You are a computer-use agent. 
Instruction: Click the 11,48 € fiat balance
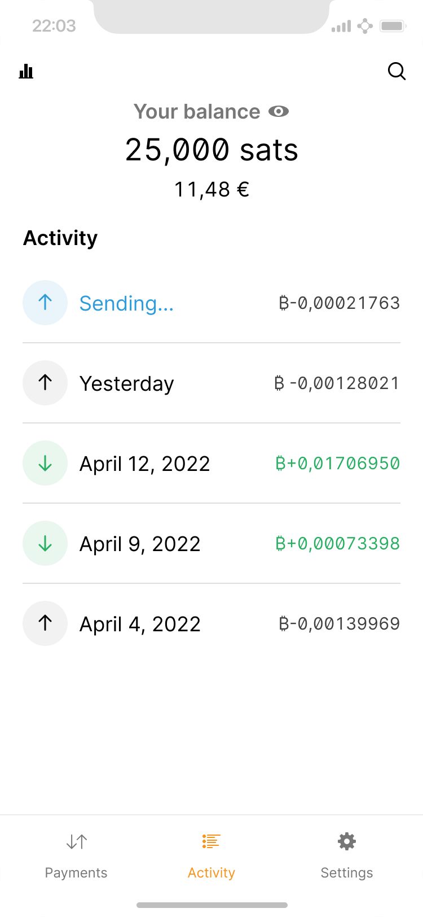click(x=211, y=190)
